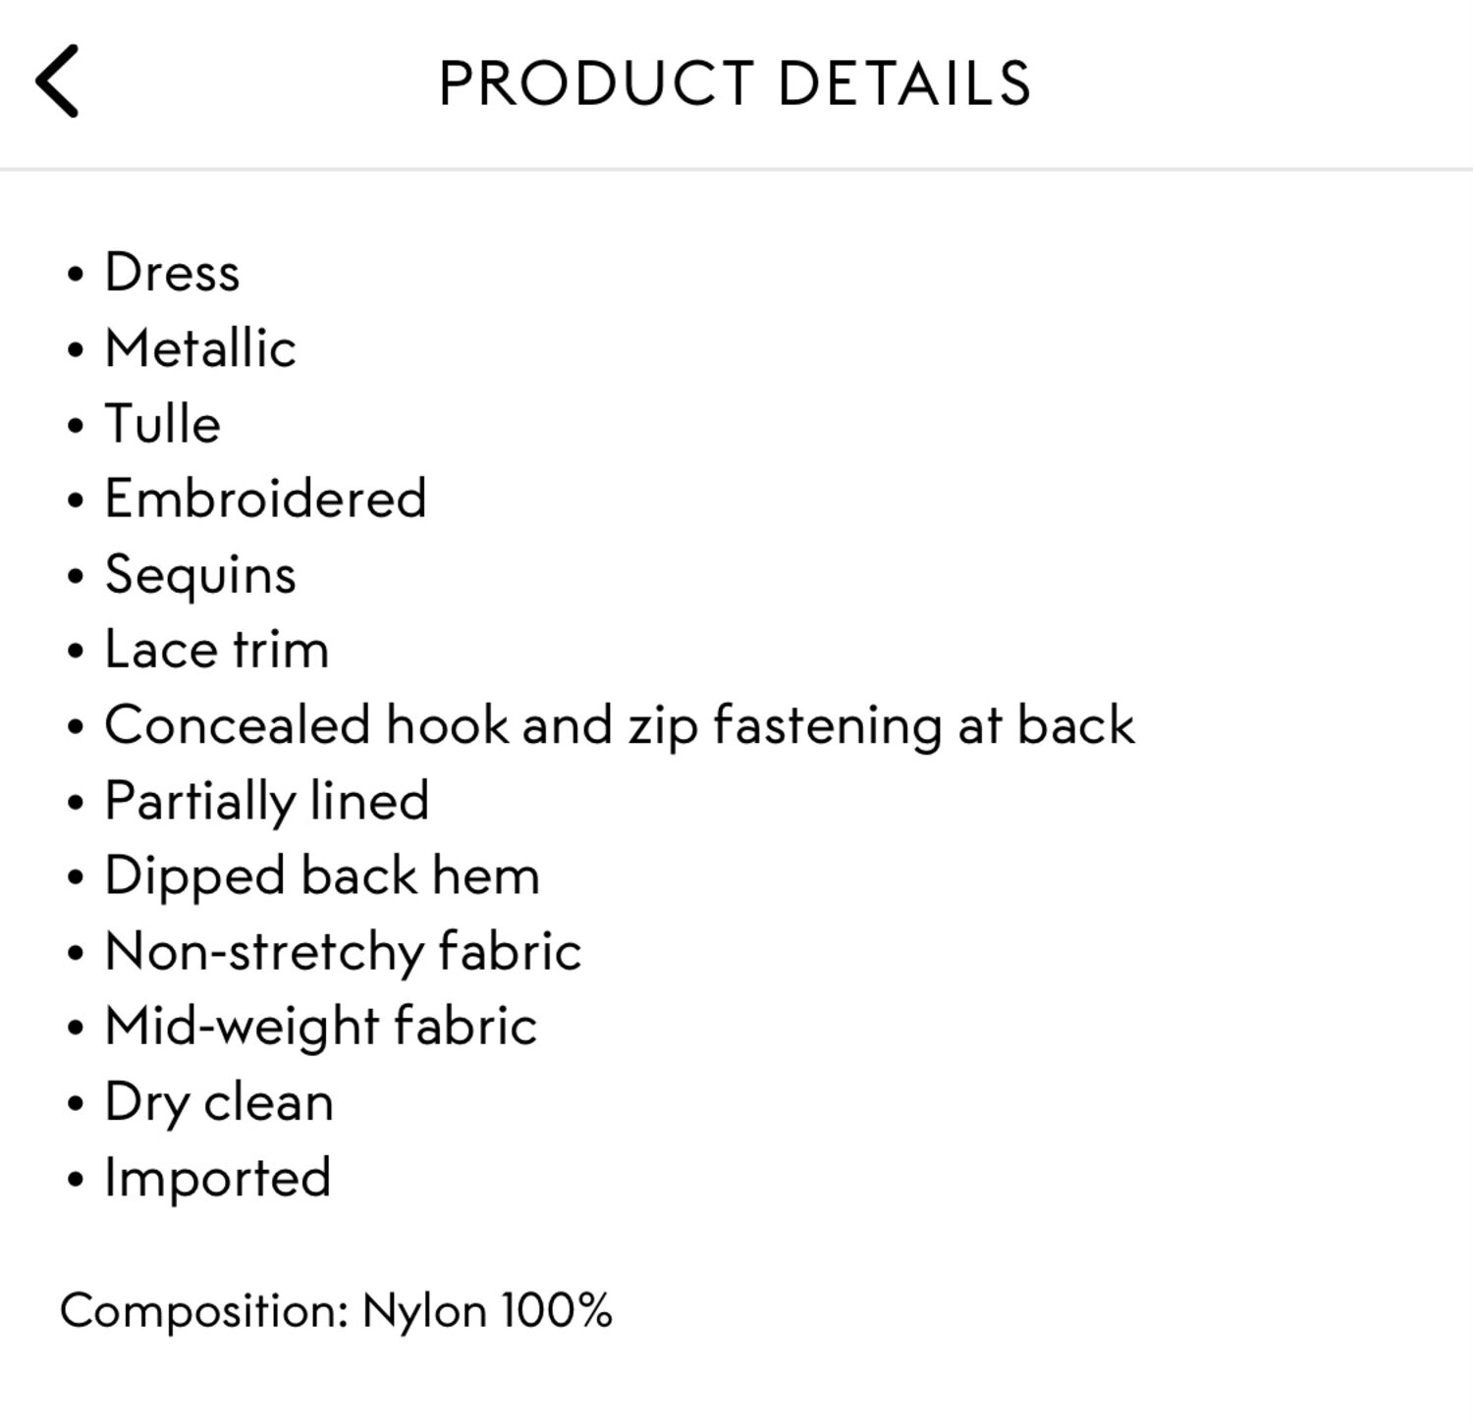This screenshot has width=1473, height=1426.
Task: Tap the back arrow icon
Action: (57, 81)
